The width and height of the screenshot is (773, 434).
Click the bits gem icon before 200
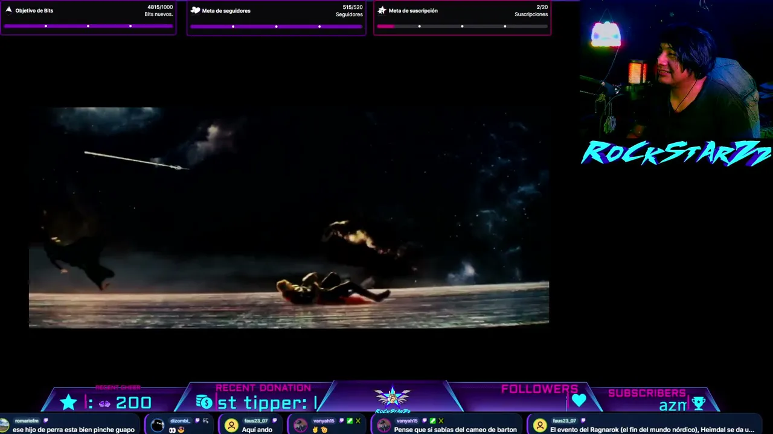pos(104,404)
